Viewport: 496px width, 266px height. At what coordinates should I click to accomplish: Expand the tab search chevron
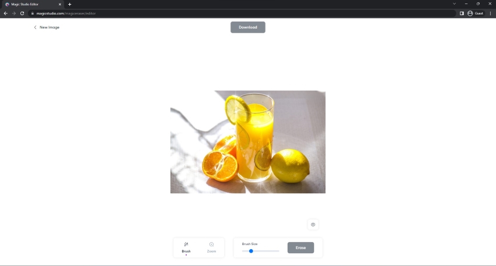tap(454, 4)
